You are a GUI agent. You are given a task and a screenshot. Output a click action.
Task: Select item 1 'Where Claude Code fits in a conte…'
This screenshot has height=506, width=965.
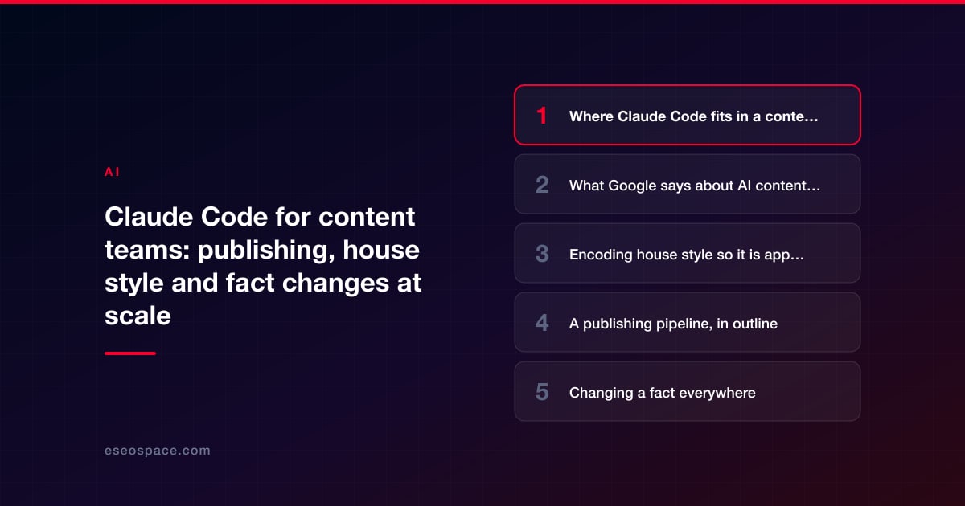click(688, 115)
